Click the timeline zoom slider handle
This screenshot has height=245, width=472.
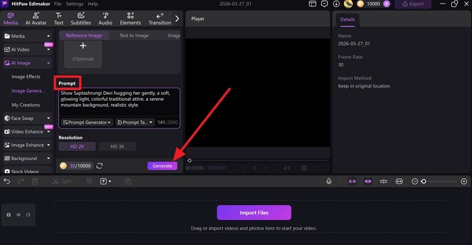pos(423,181)
